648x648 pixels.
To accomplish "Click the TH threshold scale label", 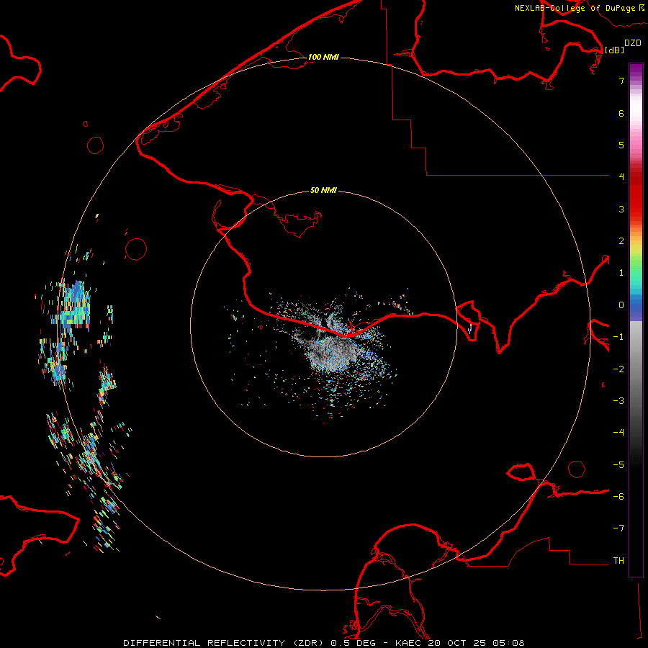I will [618, 561].
